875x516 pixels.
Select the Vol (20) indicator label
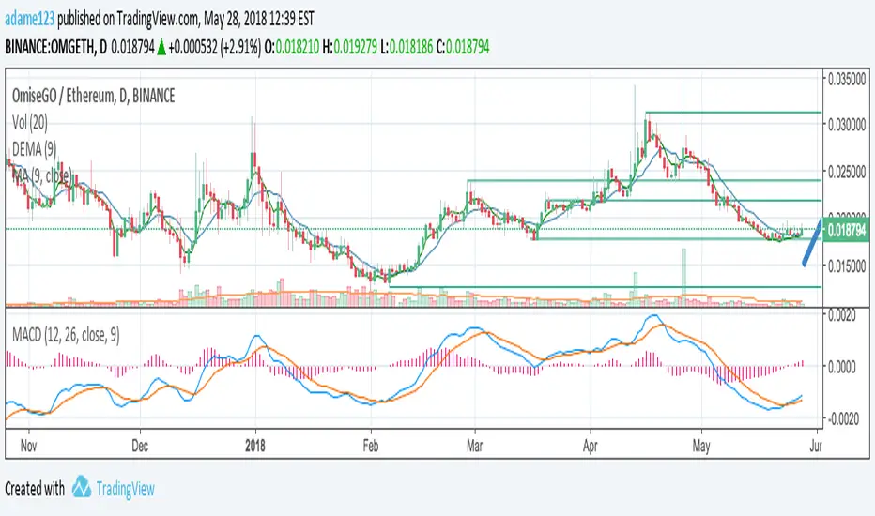point(30,122)
